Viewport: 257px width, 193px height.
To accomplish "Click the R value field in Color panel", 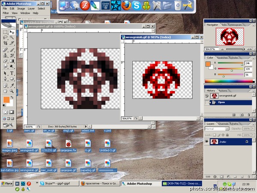I will (x=248, y=63).
